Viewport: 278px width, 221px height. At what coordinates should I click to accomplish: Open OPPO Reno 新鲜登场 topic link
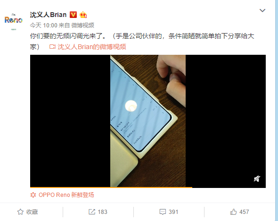click(66, 195)
